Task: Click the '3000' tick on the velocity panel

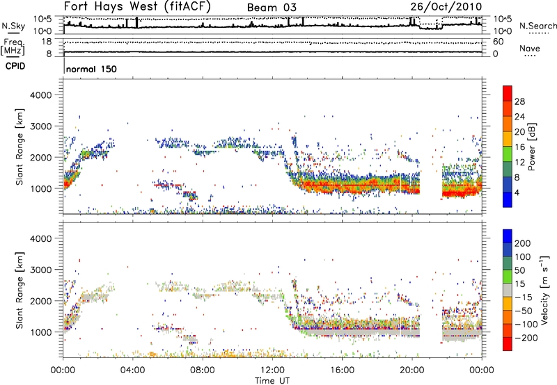Action: [x=41, y=270]
